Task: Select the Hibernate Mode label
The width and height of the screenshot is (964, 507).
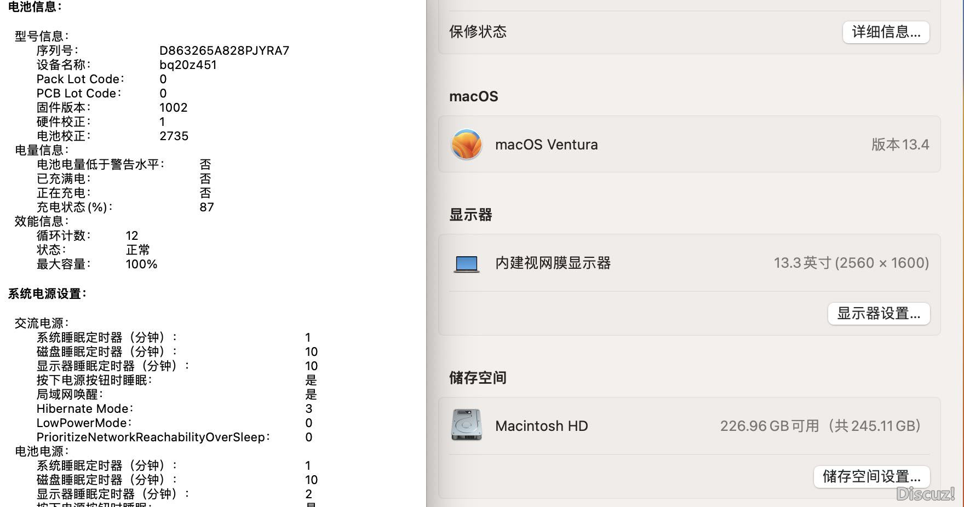Action: coord(85,408)
